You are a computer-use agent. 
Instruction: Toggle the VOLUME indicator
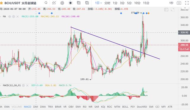coord(17,107)
